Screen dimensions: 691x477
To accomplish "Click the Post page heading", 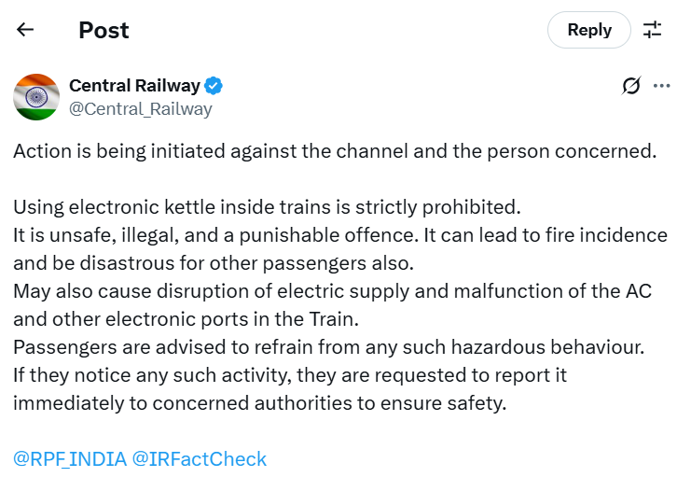I will (x=104, y=30).
